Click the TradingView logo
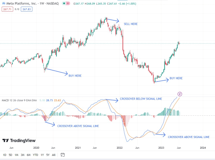 coord(19,140)
